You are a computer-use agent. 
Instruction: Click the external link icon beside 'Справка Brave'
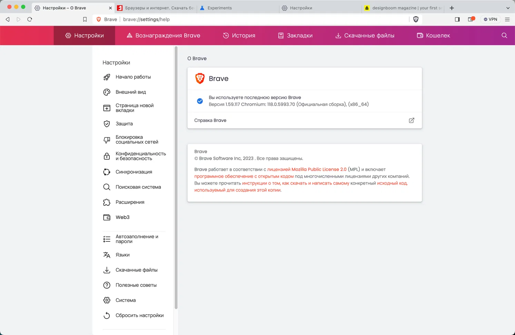coord(412,121)
